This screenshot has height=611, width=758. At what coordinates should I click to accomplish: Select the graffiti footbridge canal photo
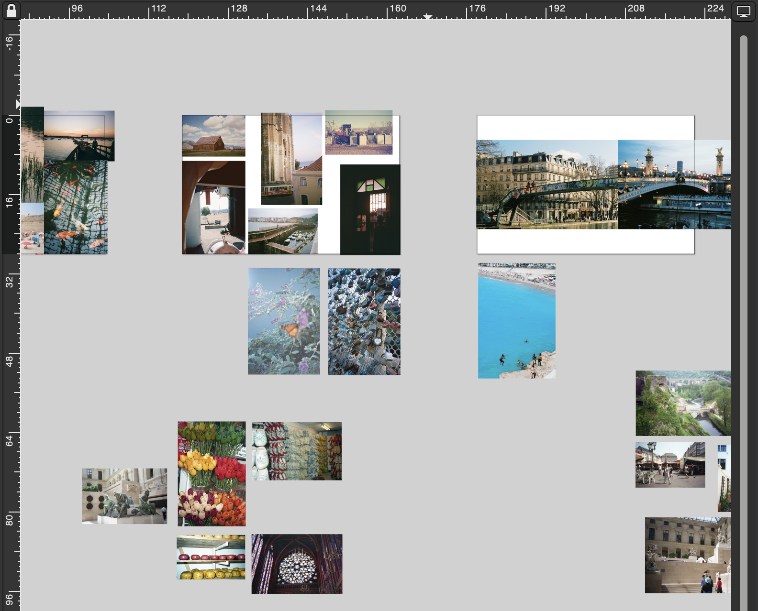pos(547,184)
